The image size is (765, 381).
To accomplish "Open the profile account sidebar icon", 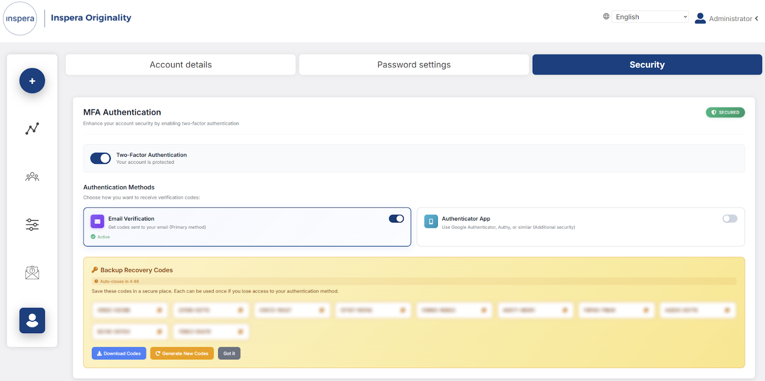I will click(x=32, y=320).
